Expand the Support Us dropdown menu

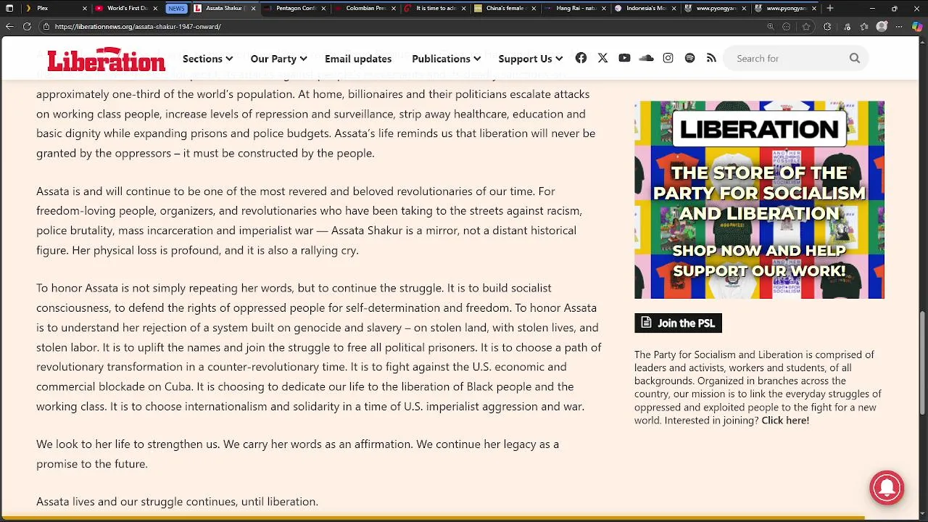[x=530, y=59]
